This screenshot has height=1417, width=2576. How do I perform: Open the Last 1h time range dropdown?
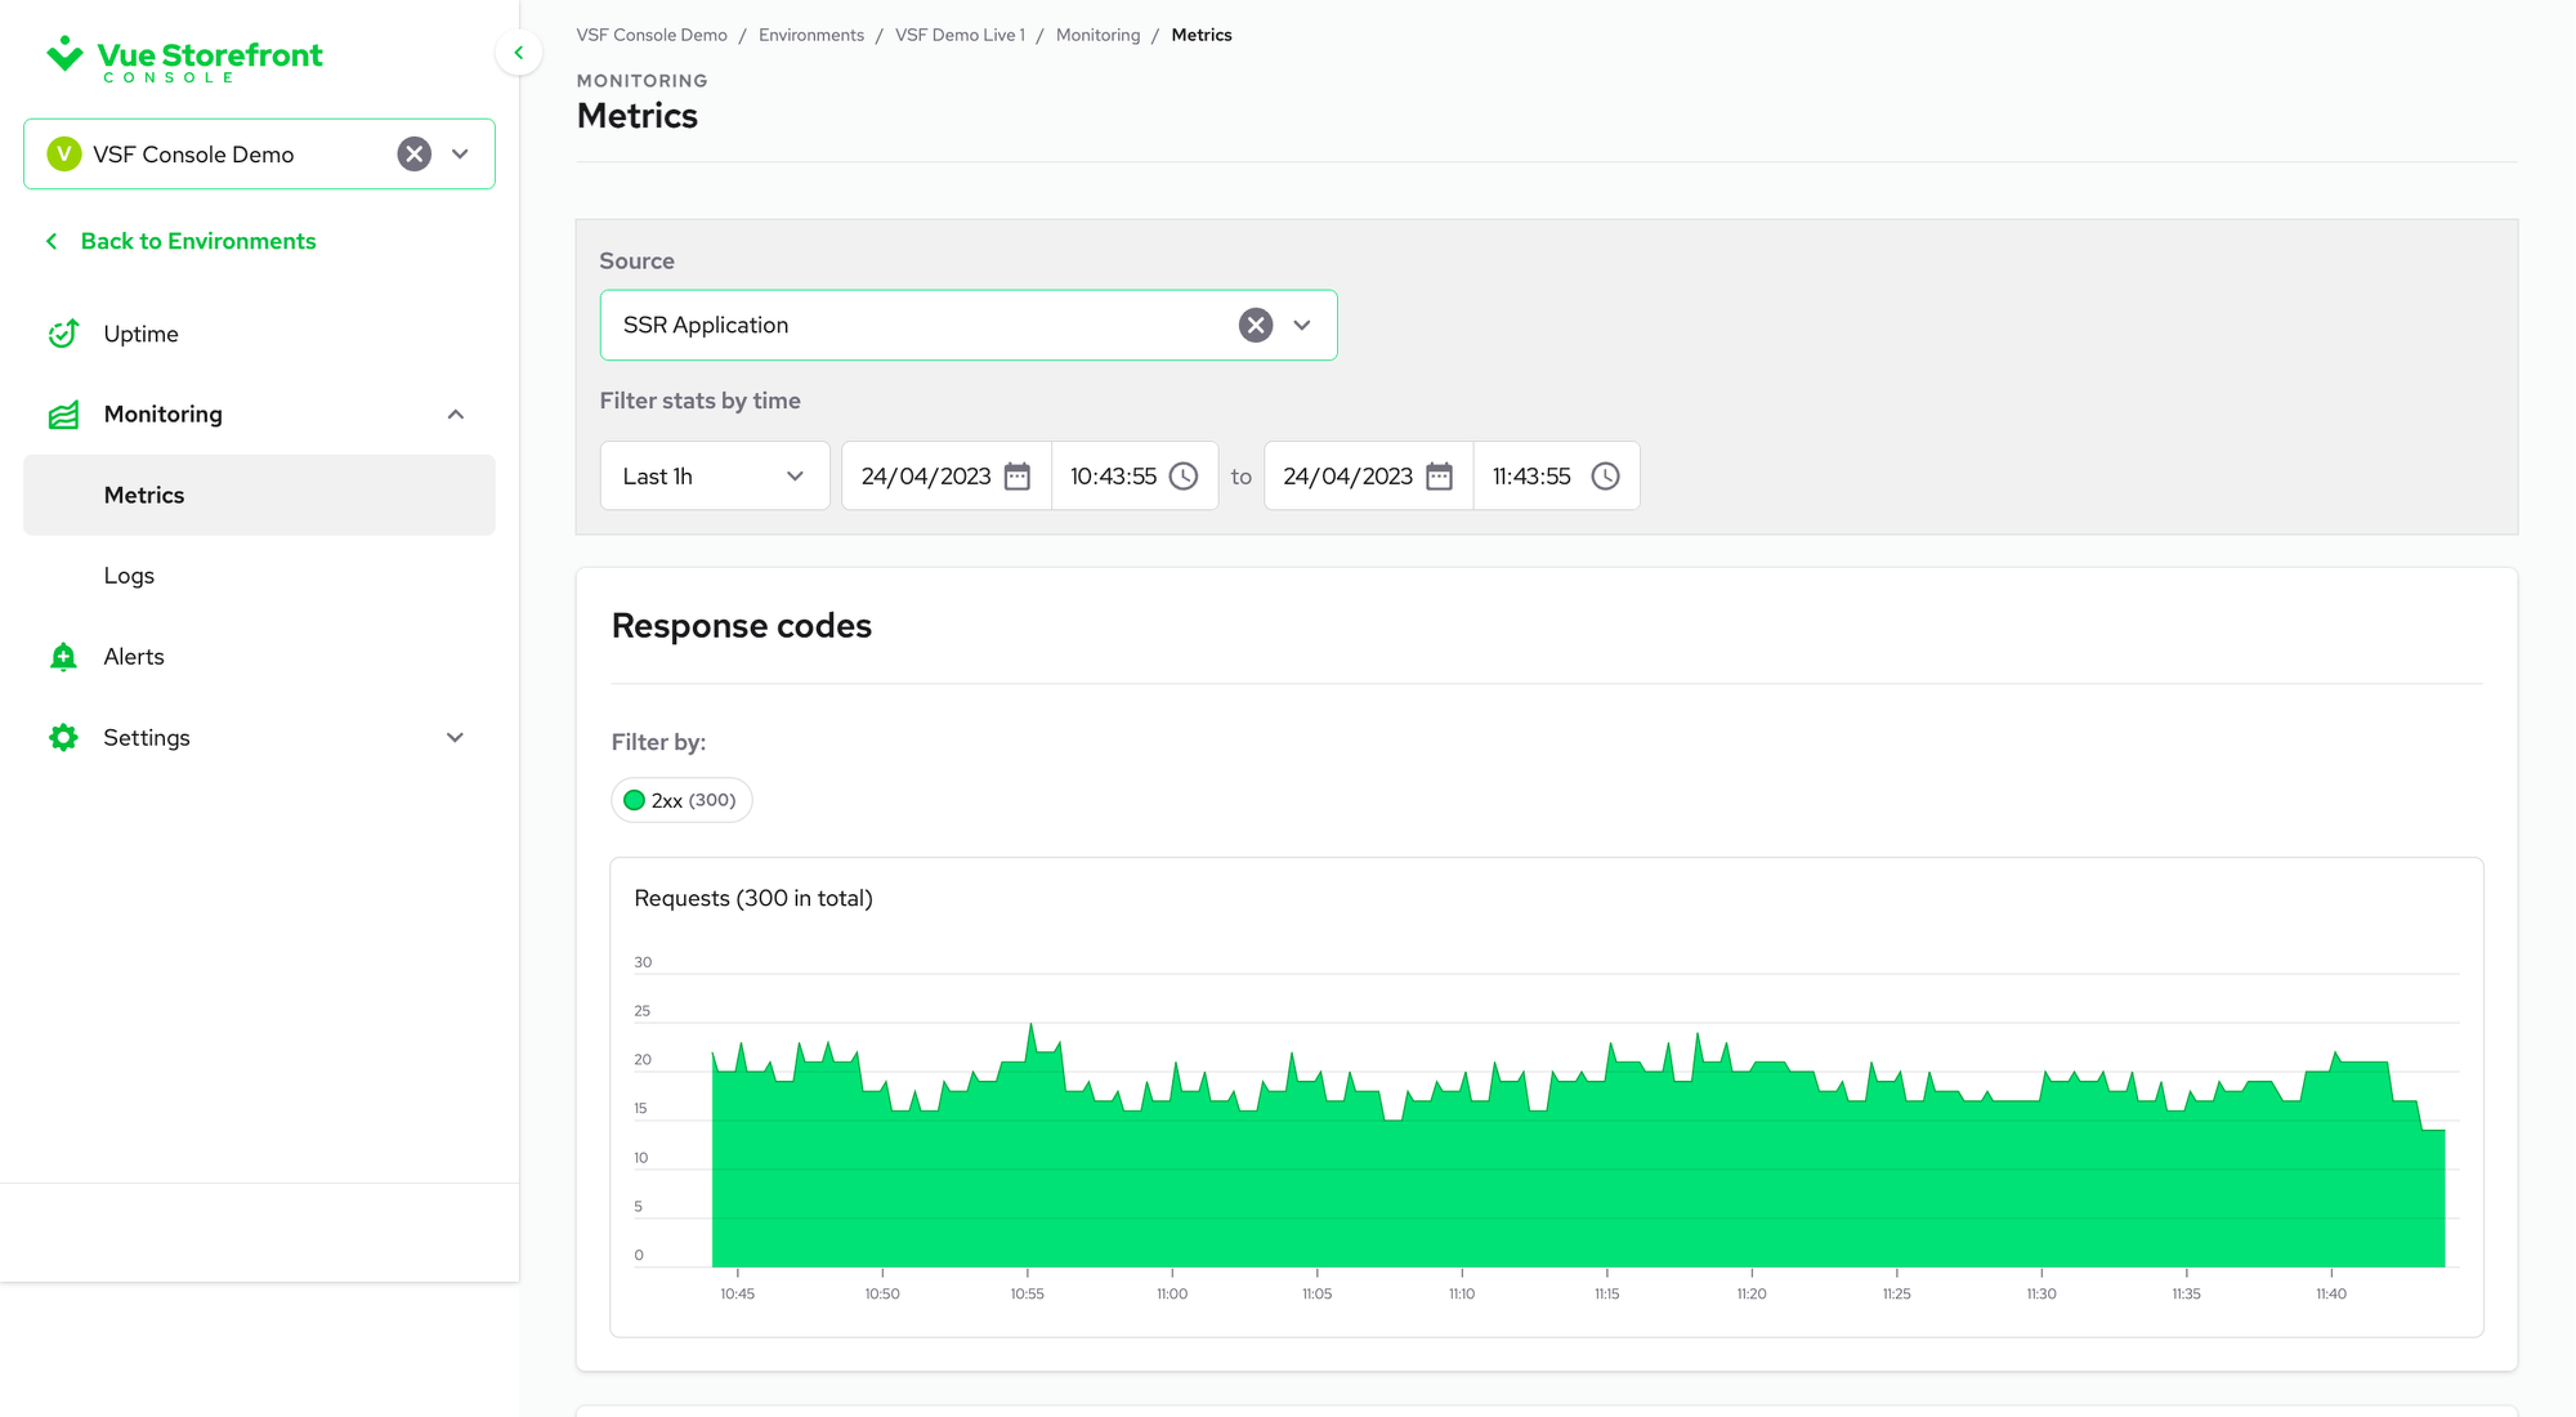[714, 477]
